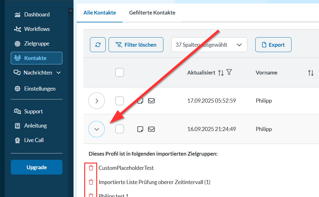This screenshot has width=319, height=197.
Task: Open note icon for 16.09.2025 contact
Action: 140,129
